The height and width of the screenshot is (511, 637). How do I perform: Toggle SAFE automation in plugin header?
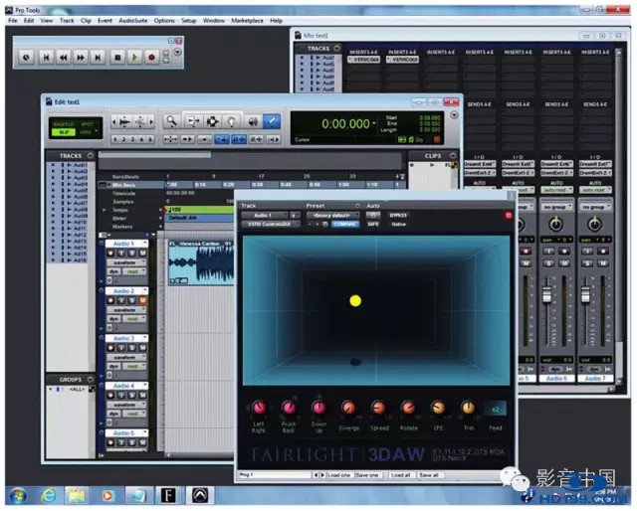pos(374,224)
